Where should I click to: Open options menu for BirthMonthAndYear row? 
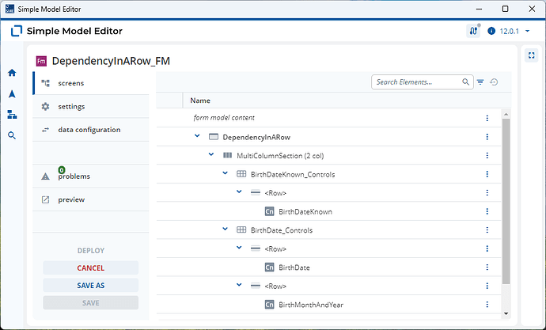[487, 305]
